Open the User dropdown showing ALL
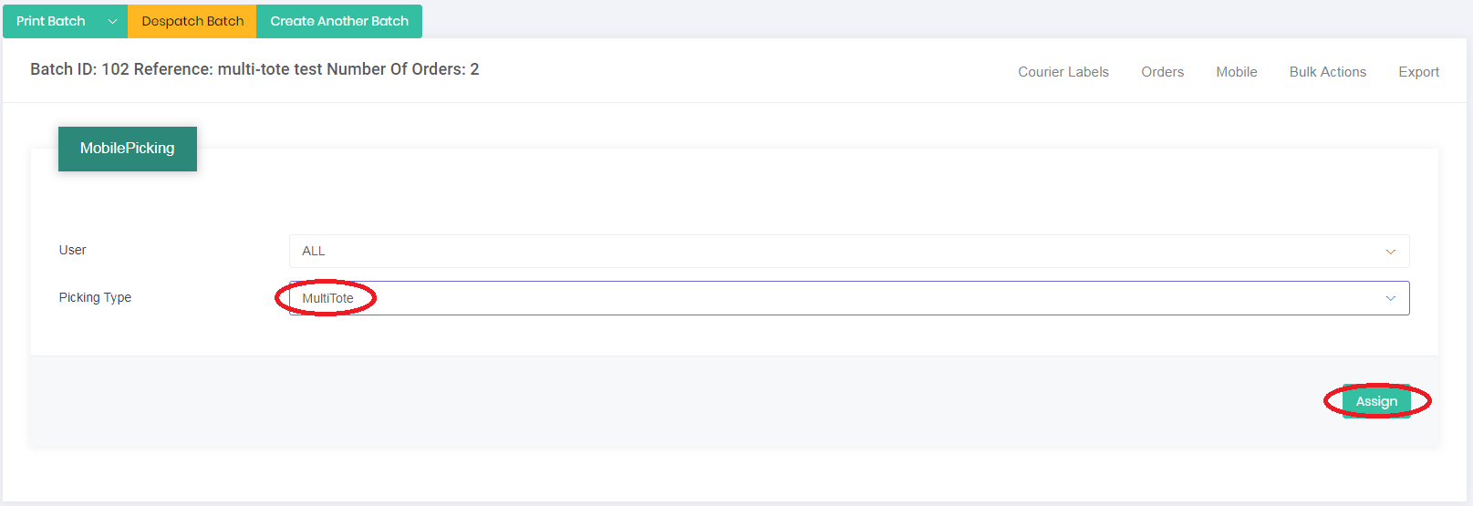1473x506 pixels. [849, 251]
